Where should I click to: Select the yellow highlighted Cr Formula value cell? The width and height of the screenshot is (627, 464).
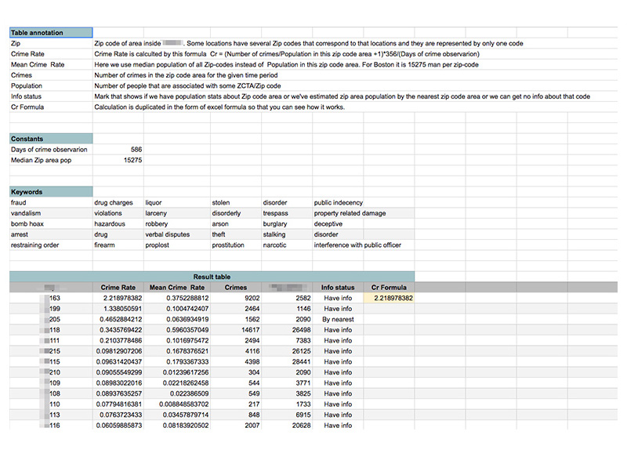(x=388, y=299)
